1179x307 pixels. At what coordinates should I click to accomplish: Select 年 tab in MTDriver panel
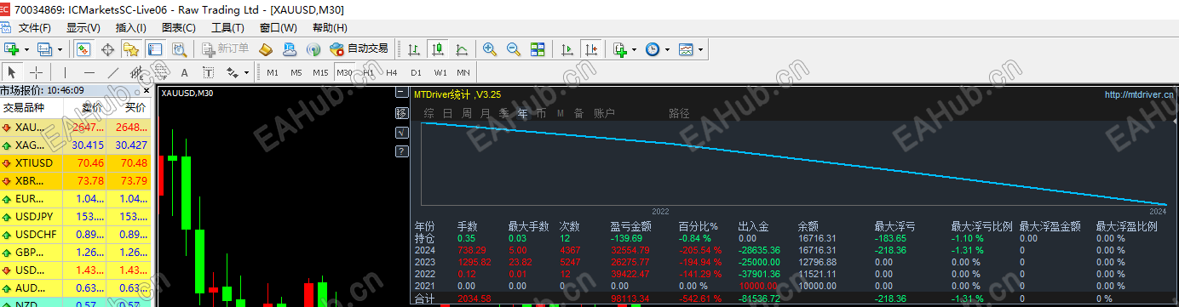(523, 113)
